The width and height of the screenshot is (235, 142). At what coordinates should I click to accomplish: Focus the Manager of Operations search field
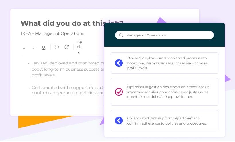164,35
